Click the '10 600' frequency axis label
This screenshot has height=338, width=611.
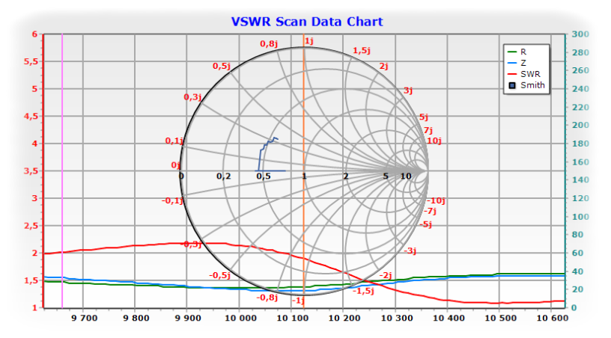(553, 318)
